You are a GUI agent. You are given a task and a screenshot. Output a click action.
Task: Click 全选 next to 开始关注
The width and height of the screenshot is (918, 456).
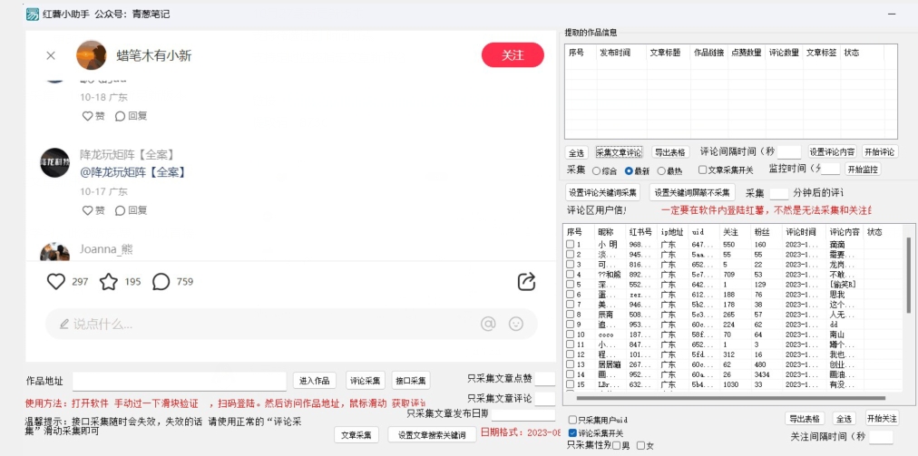[x=844, y=419]
